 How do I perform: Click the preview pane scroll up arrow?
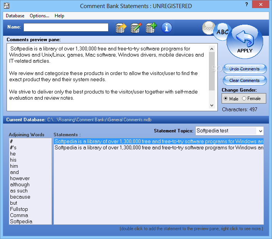pos(212,49)
